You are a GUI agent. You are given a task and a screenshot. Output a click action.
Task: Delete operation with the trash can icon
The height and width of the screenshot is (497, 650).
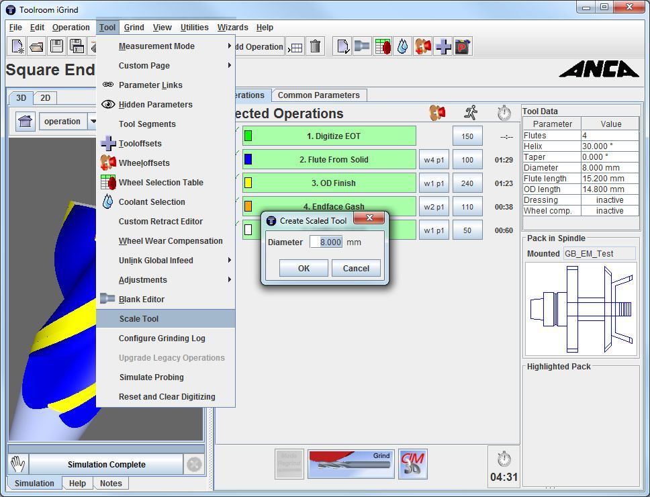(x=315, y=46)
